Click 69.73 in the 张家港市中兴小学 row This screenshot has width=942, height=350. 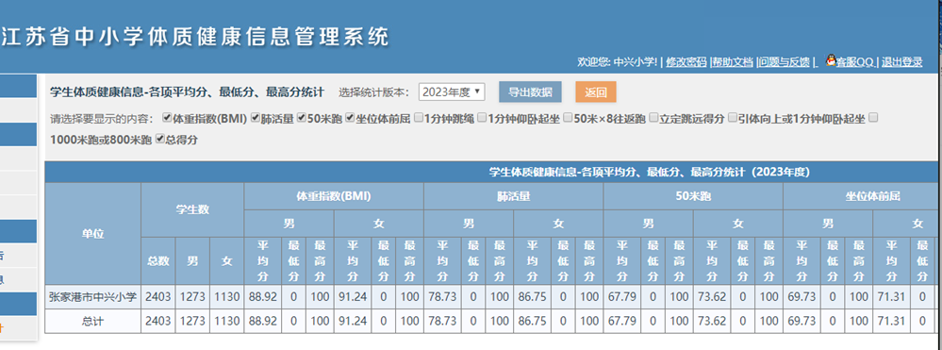pyautogui.click(x=802, y=297)
